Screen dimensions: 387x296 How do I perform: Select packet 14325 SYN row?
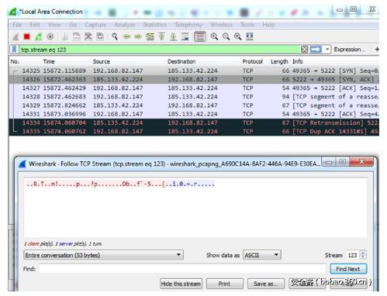(194, 71)
